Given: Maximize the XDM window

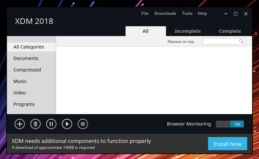Looking at the screenshot, I should click(x=236, y=14).
